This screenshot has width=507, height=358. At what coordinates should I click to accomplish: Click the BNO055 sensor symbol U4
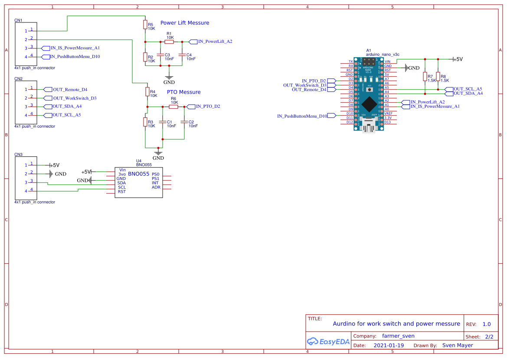(x=138, y=182)
